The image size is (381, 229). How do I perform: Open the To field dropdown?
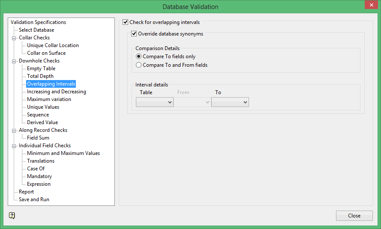pyautogui.click(x=230, y=102)
